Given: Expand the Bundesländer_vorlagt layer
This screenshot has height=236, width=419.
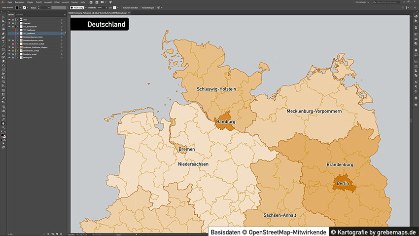Looking at the screenshot, I should [16, 50].
